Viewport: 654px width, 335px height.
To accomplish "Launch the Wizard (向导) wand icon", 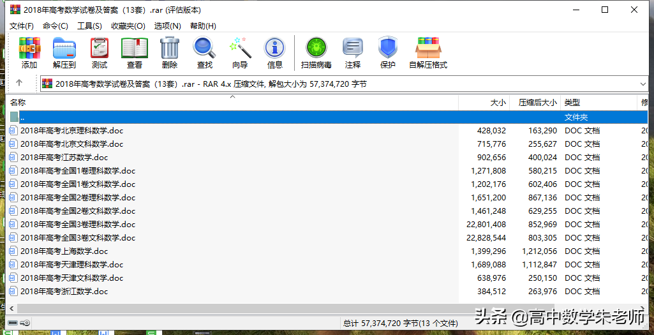I will pos(240,52).
